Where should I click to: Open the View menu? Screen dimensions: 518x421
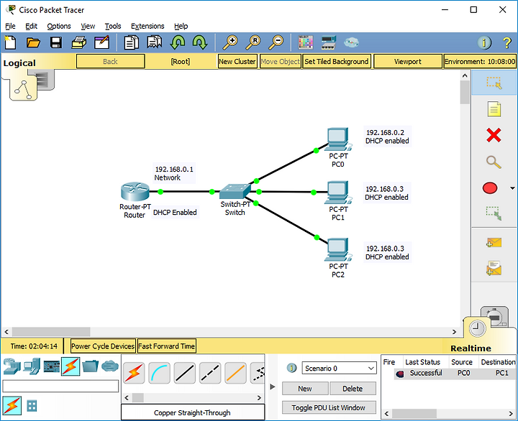pos(88,26)
